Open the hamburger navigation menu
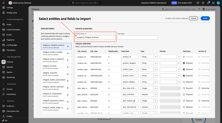Screen dimensions: 222x123 (4, 3)
